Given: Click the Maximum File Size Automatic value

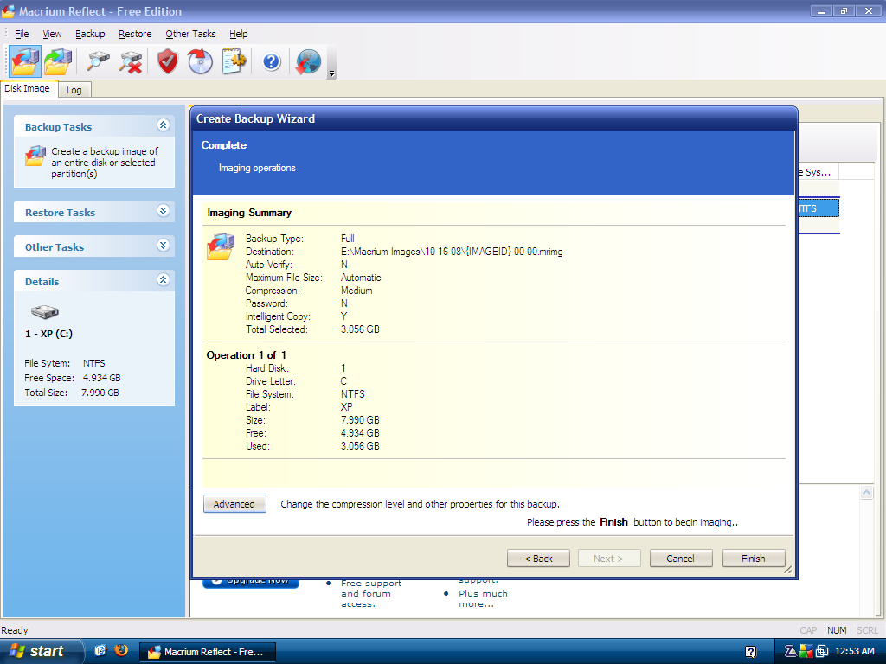Looking at the screenshot, I should pyautogui.click(x=361, y=278).
